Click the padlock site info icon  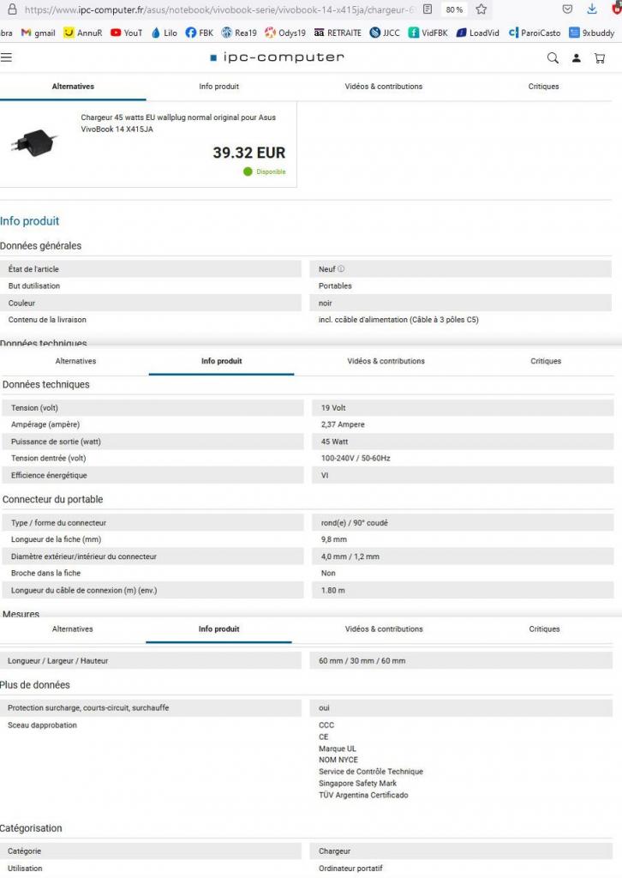tap(12, 9)
